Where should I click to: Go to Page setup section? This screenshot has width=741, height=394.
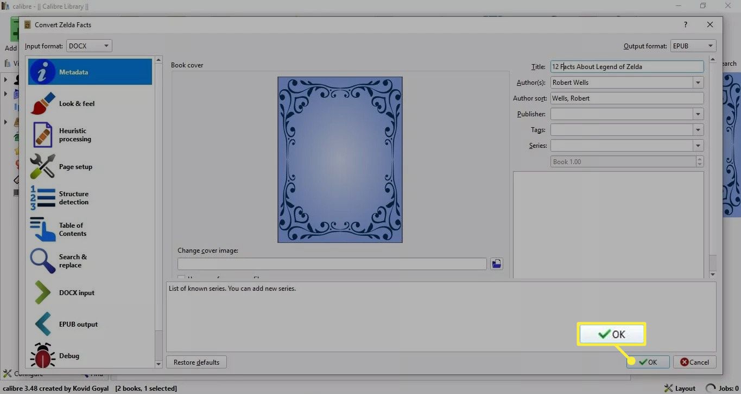[x=90, y=166]
